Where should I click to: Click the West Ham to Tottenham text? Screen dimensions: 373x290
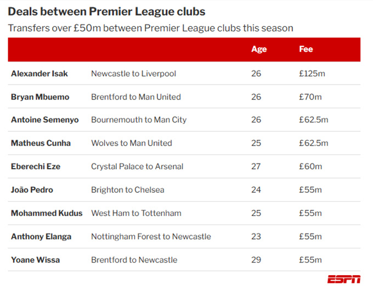[136, 213]
